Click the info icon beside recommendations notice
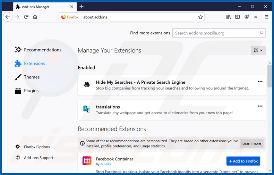 [x=82, y=143]
